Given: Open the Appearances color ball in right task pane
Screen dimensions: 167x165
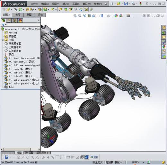Looking at the screenshot, I should point(164,47).
